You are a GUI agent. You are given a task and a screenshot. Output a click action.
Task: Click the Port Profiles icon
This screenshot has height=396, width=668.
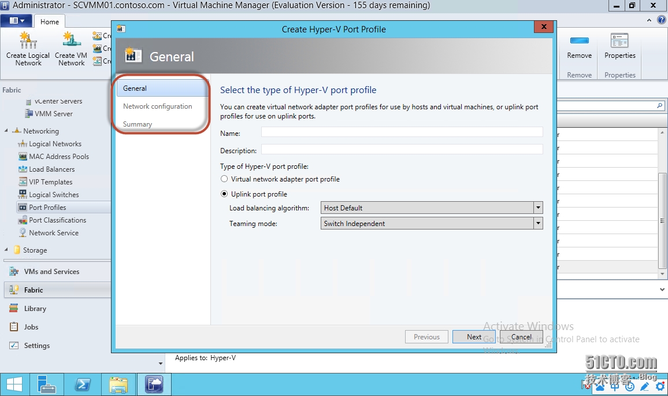tap(23, 208)
